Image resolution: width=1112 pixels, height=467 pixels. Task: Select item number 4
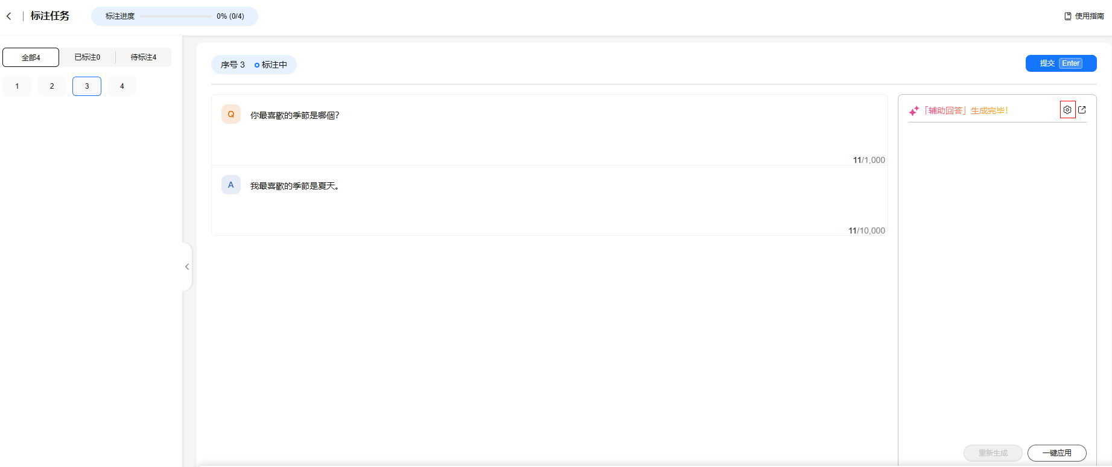122,86
